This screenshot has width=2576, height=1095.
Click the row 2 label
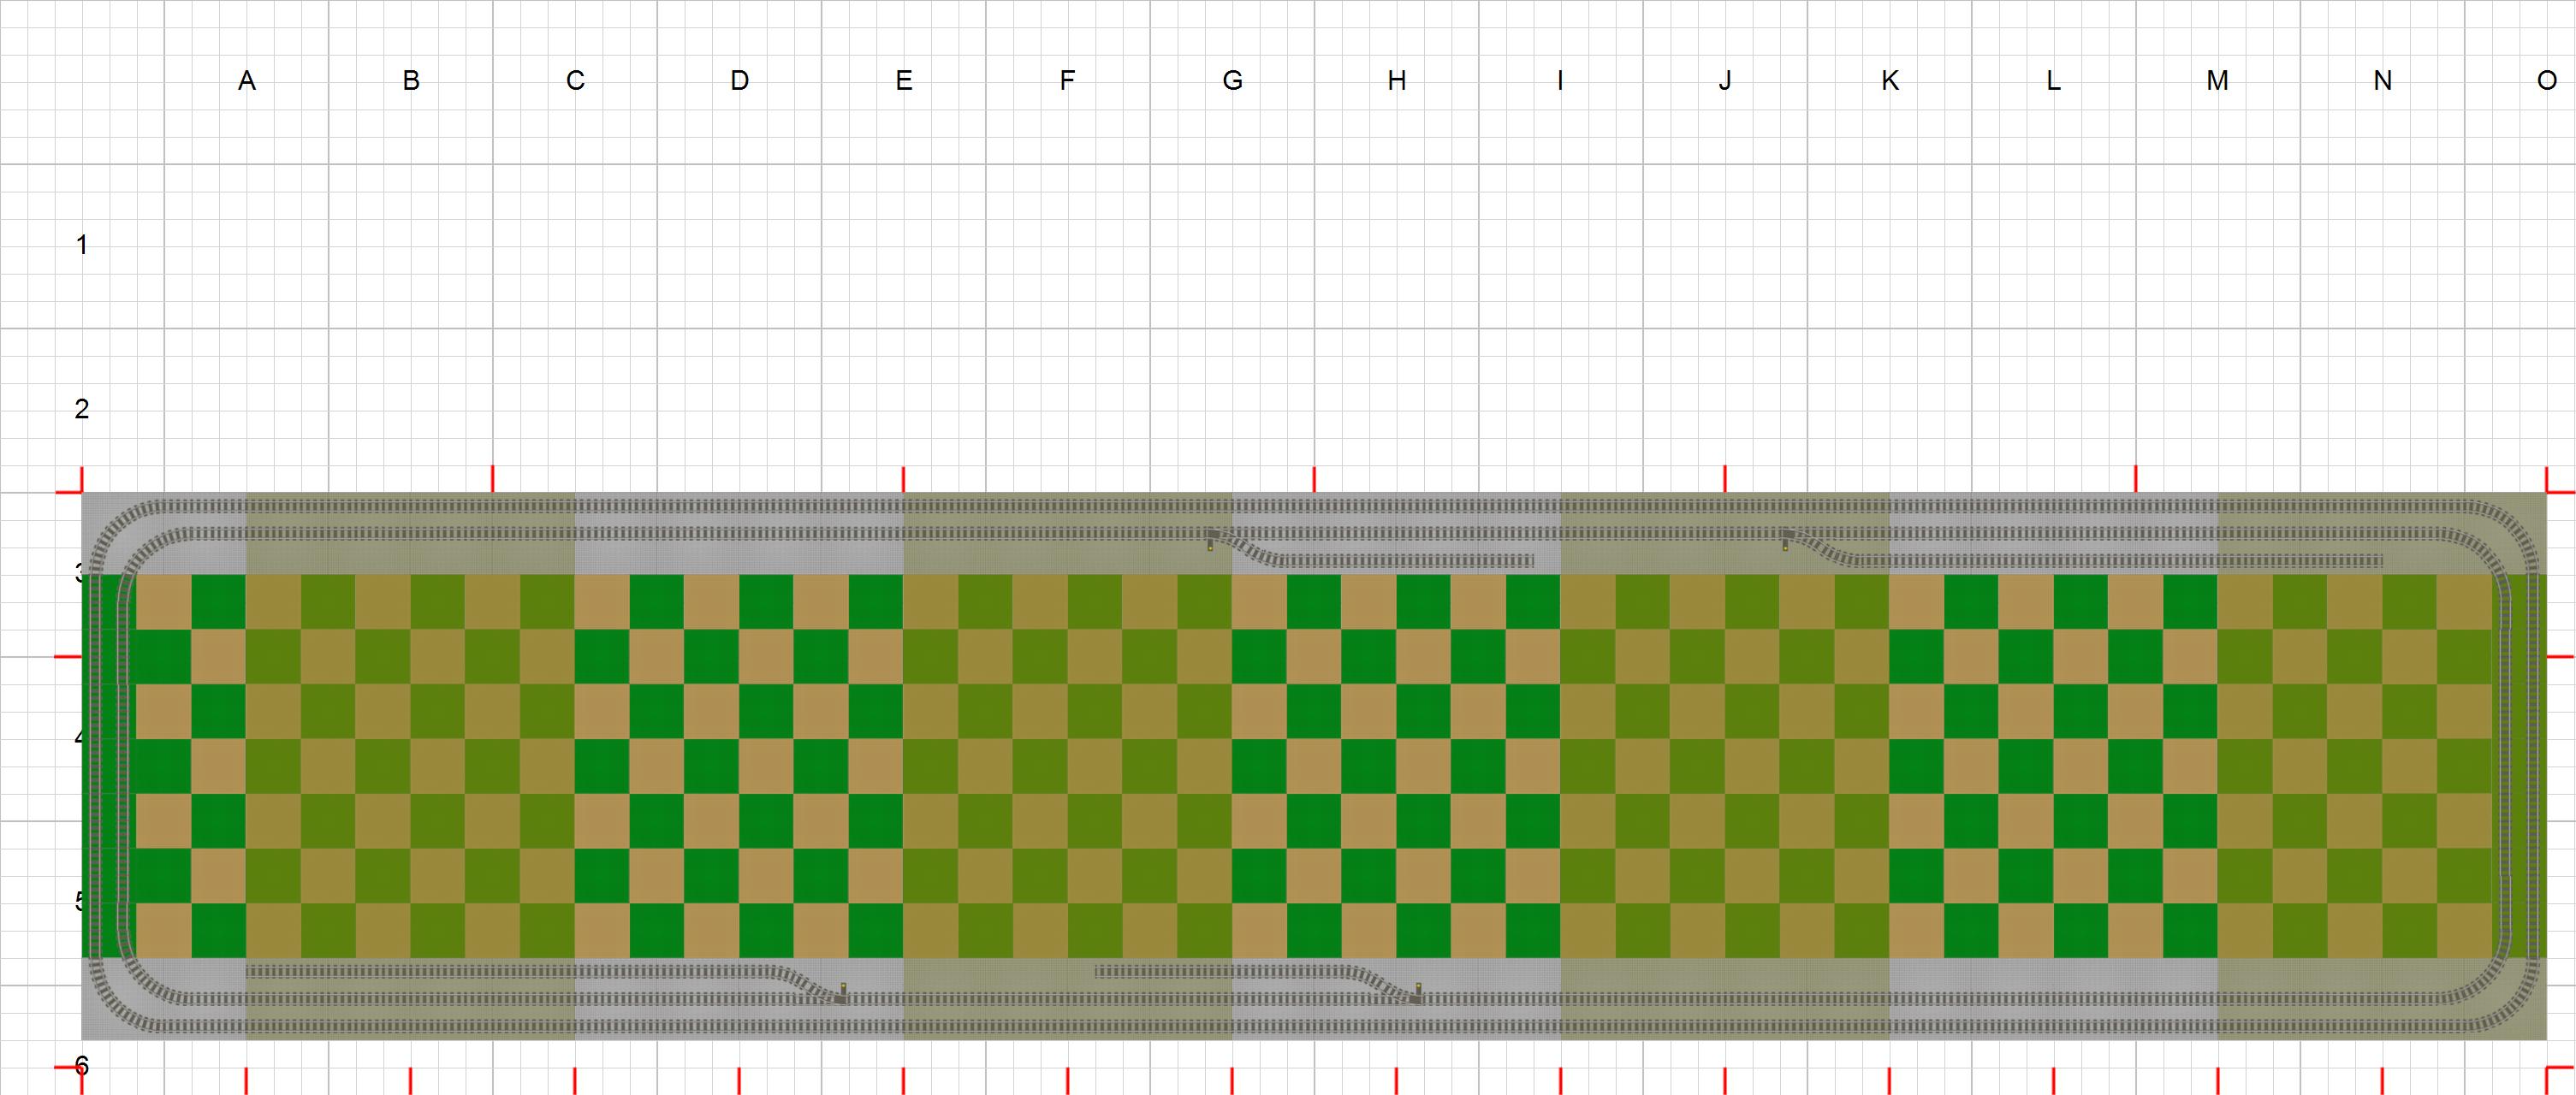[81, 409]
